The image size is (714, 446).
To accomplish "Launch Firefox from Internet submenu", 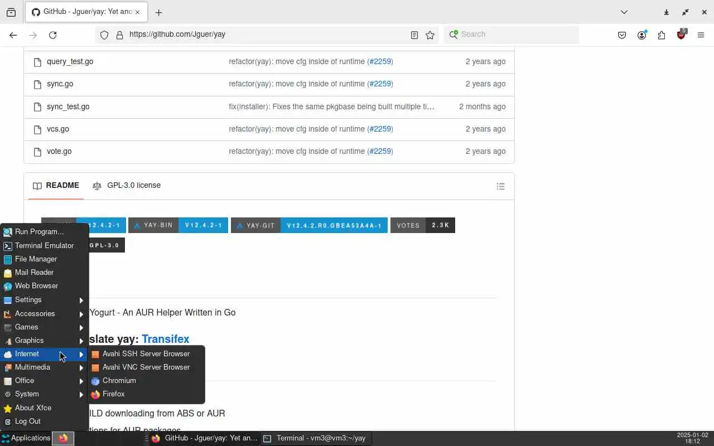I will click(x=147, y=394).
